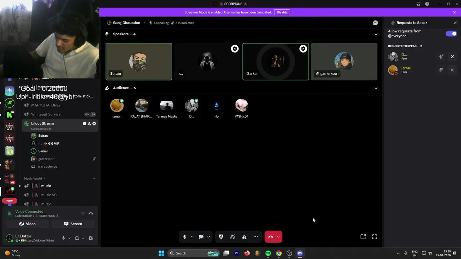Click Screen share button in voice panel

tap(73, 224)
